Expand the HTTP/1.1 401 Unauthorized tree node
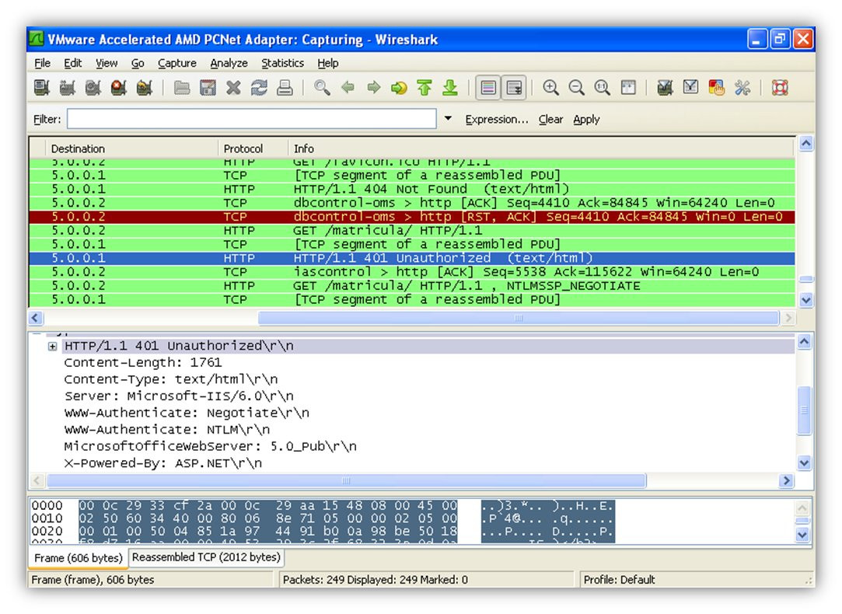The width and height of the screenshot is (842, 614). pos(52,347)
